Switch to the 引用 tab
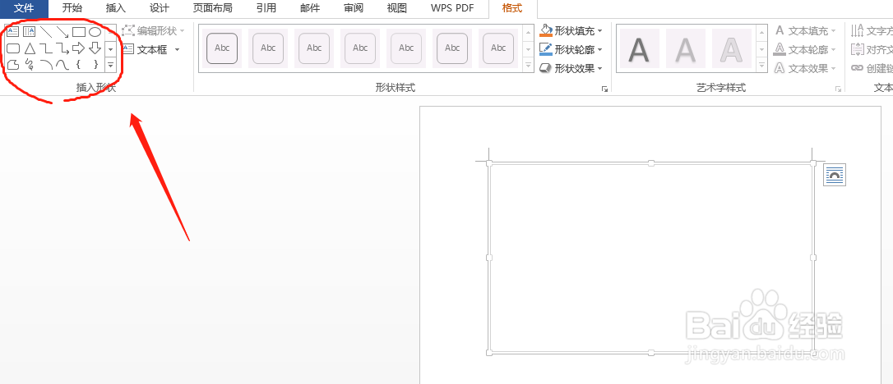Viewport: 893px width, 384px height. pyautogui.click(x=266, y=8)
